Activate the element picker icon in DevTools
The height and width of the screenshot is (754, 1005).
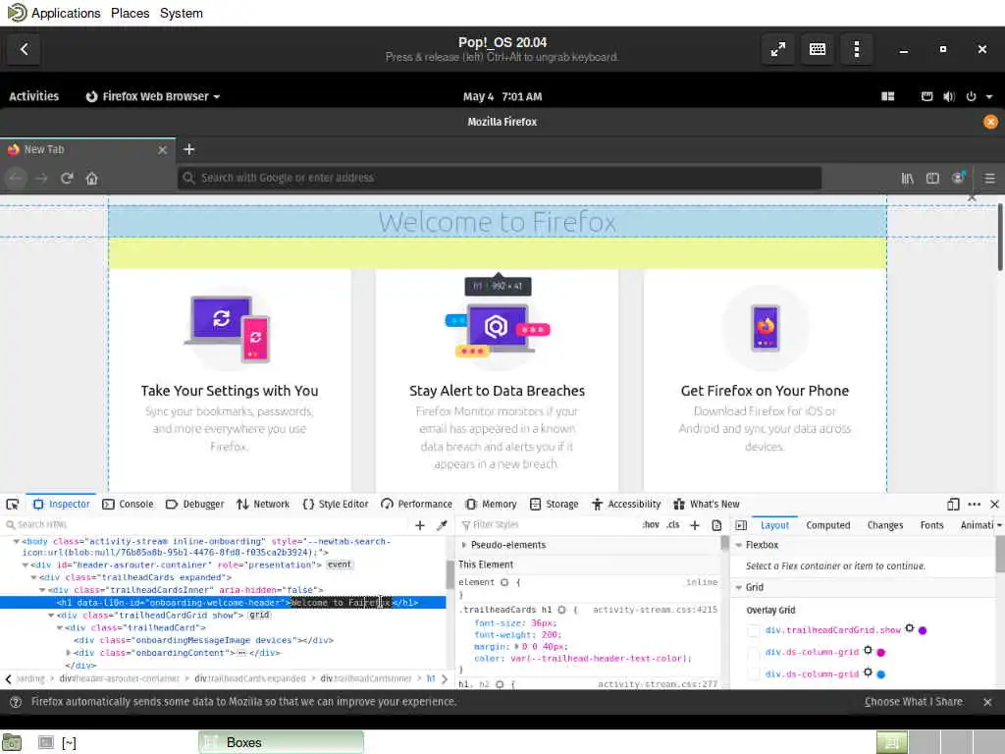[x=13, y=504]
